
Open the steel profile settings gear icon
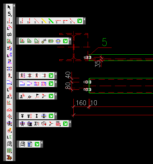[x=9, y=157]
